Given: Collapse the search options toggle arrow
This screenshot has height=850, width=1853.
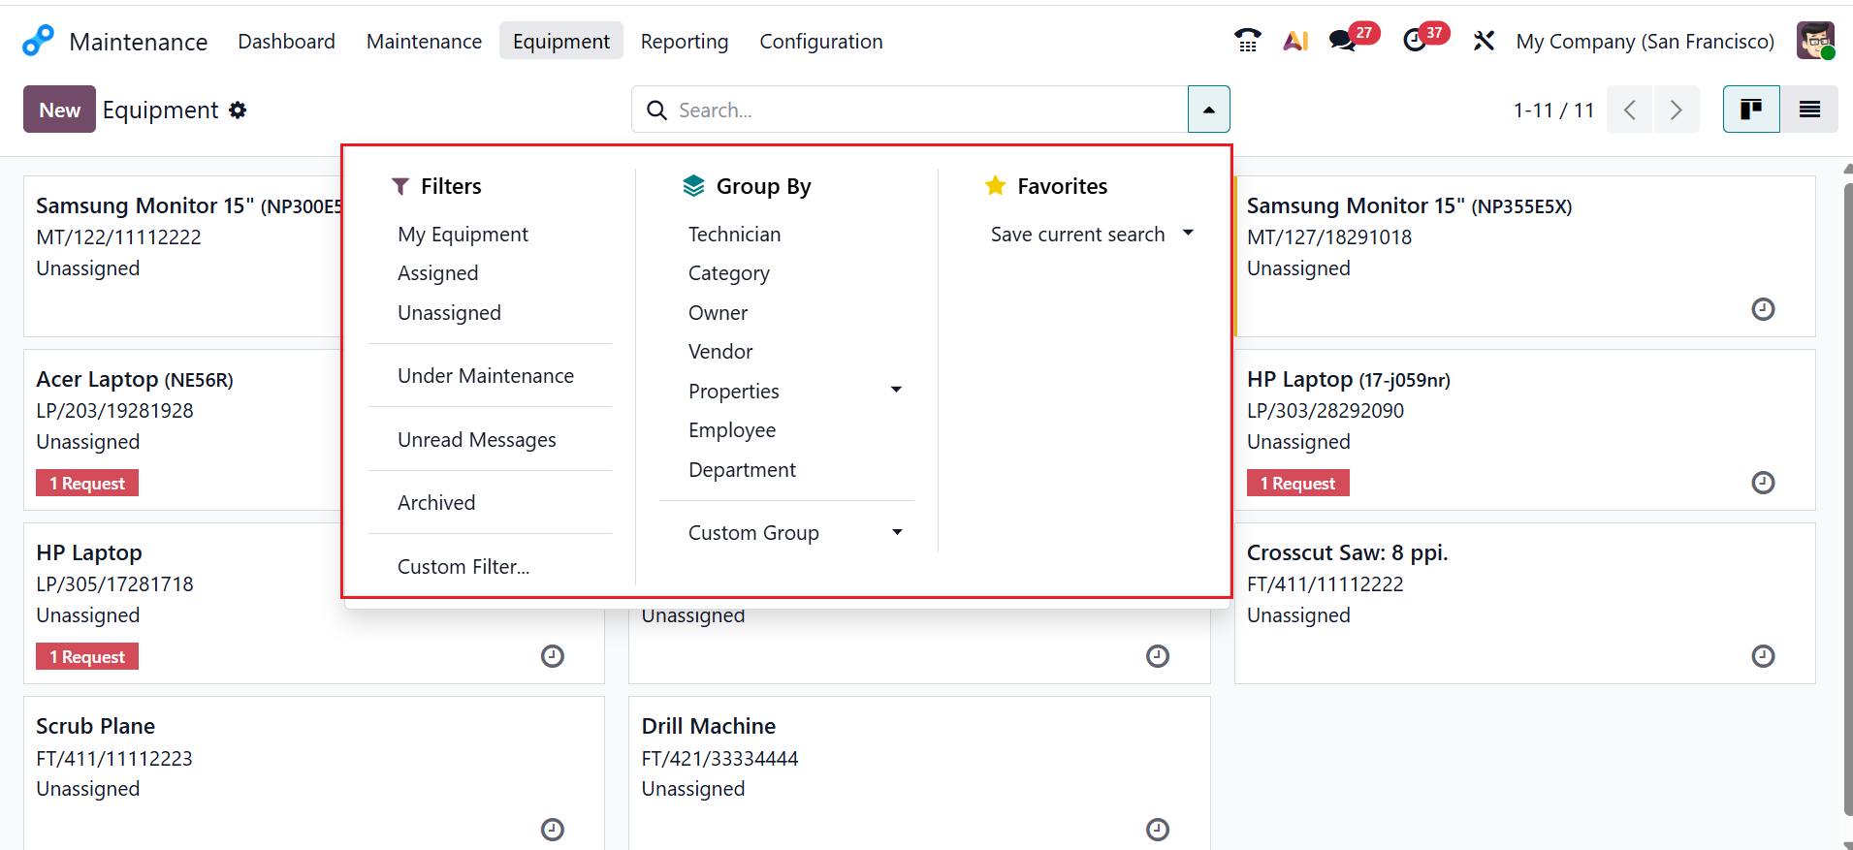Looking at the screenshot, I should point(1208,110).
